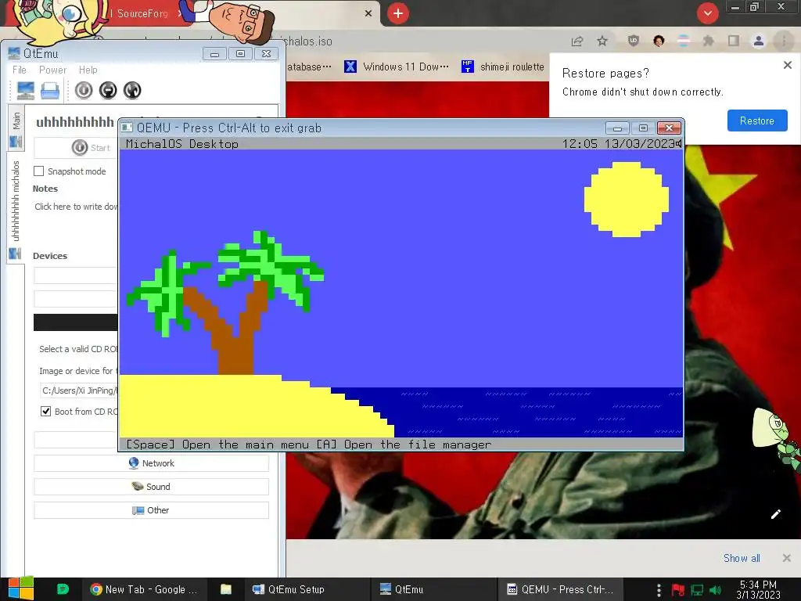Open the Other device section
The image size is (801, 601).
coord(151,510)
